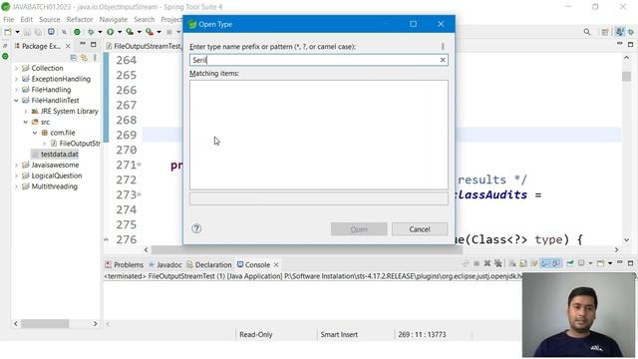Click the help icon in Open Type dialog
This screenshot has width=638, height=359.
(x=196, y=228)
